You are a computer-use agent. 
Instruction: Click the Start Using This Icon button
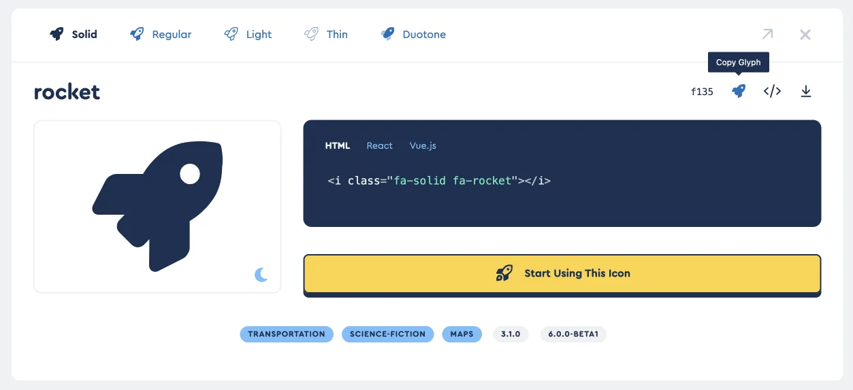tap(562, 274)
